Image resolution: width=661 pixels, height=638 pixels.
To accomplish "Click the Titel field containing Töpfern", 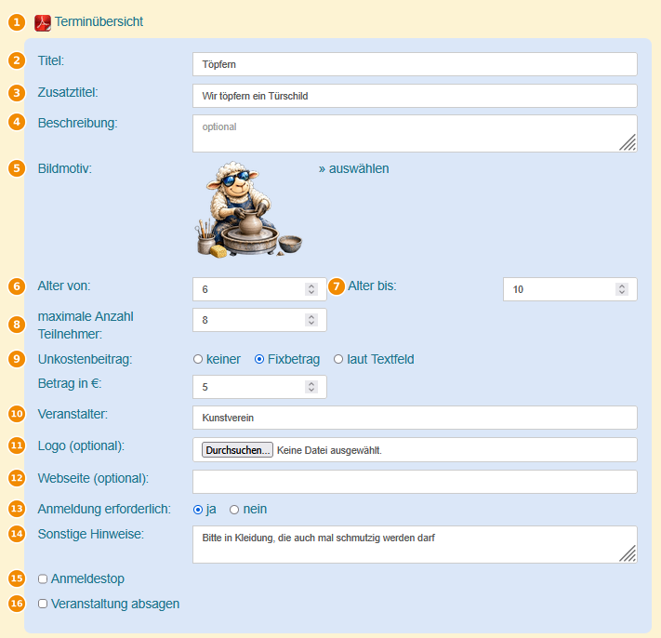I will 415,64.
